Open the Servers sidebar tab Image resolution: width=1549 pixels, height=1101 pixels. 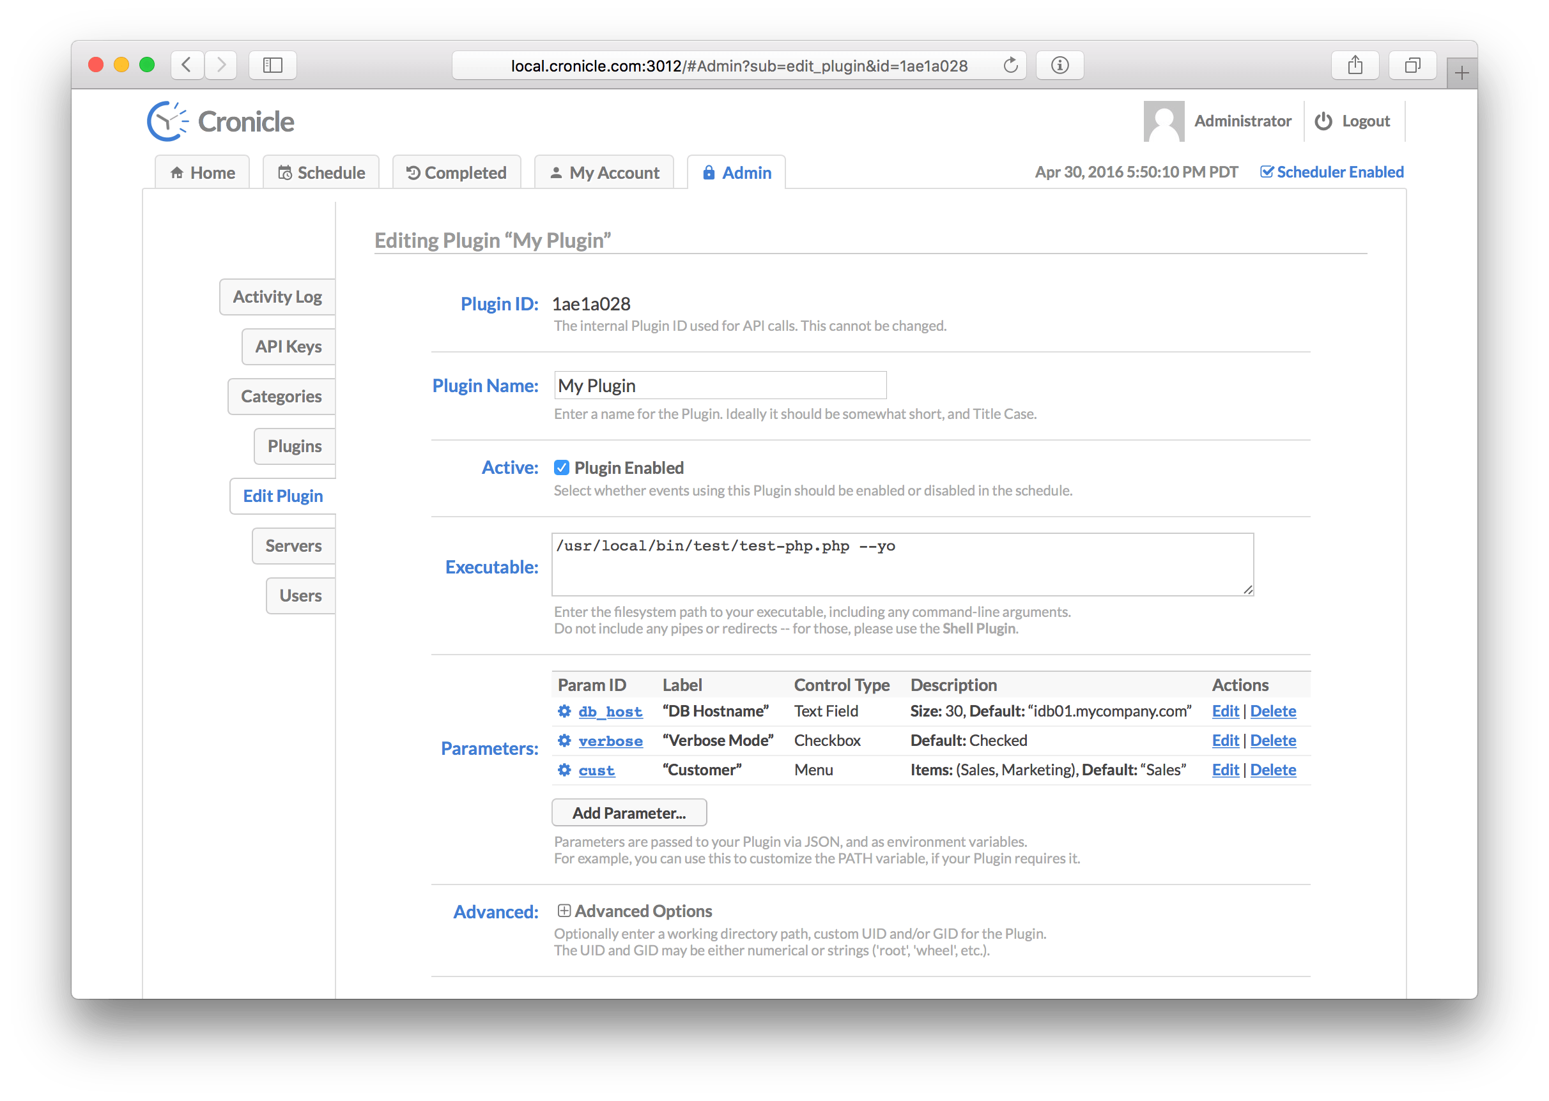click(x=294, y=546)
